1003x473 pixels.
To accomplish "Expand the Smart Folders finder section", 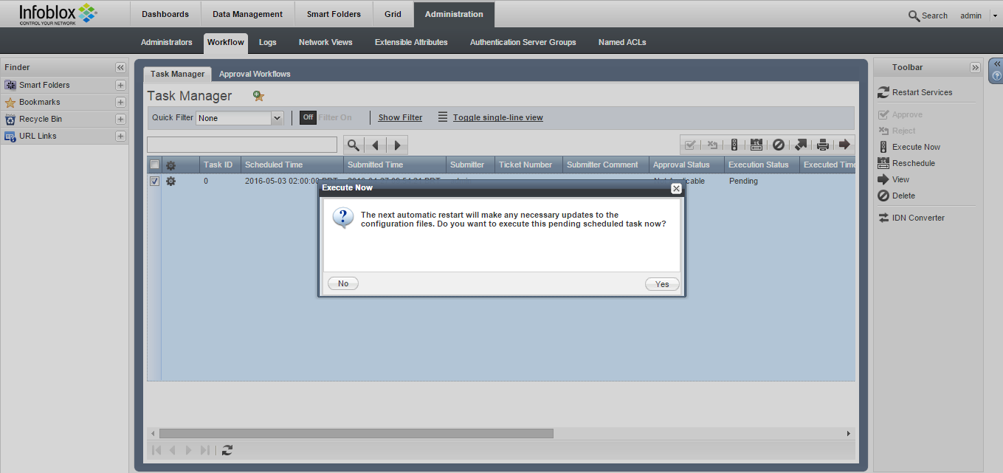I will click(x=120, y=85).
